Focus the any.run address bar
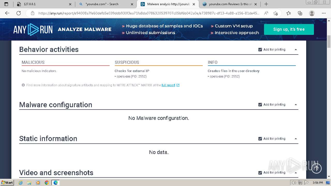Screen dimensions: 331x186 click(x=149, y=13)
